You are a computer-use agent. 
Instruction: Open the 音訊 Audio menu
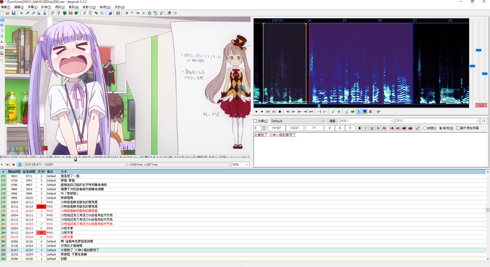74,7
